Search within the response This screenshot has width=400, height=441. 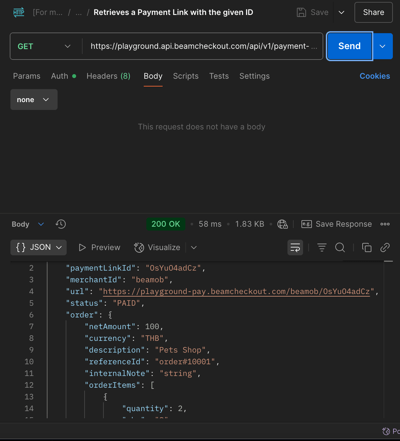340,247
